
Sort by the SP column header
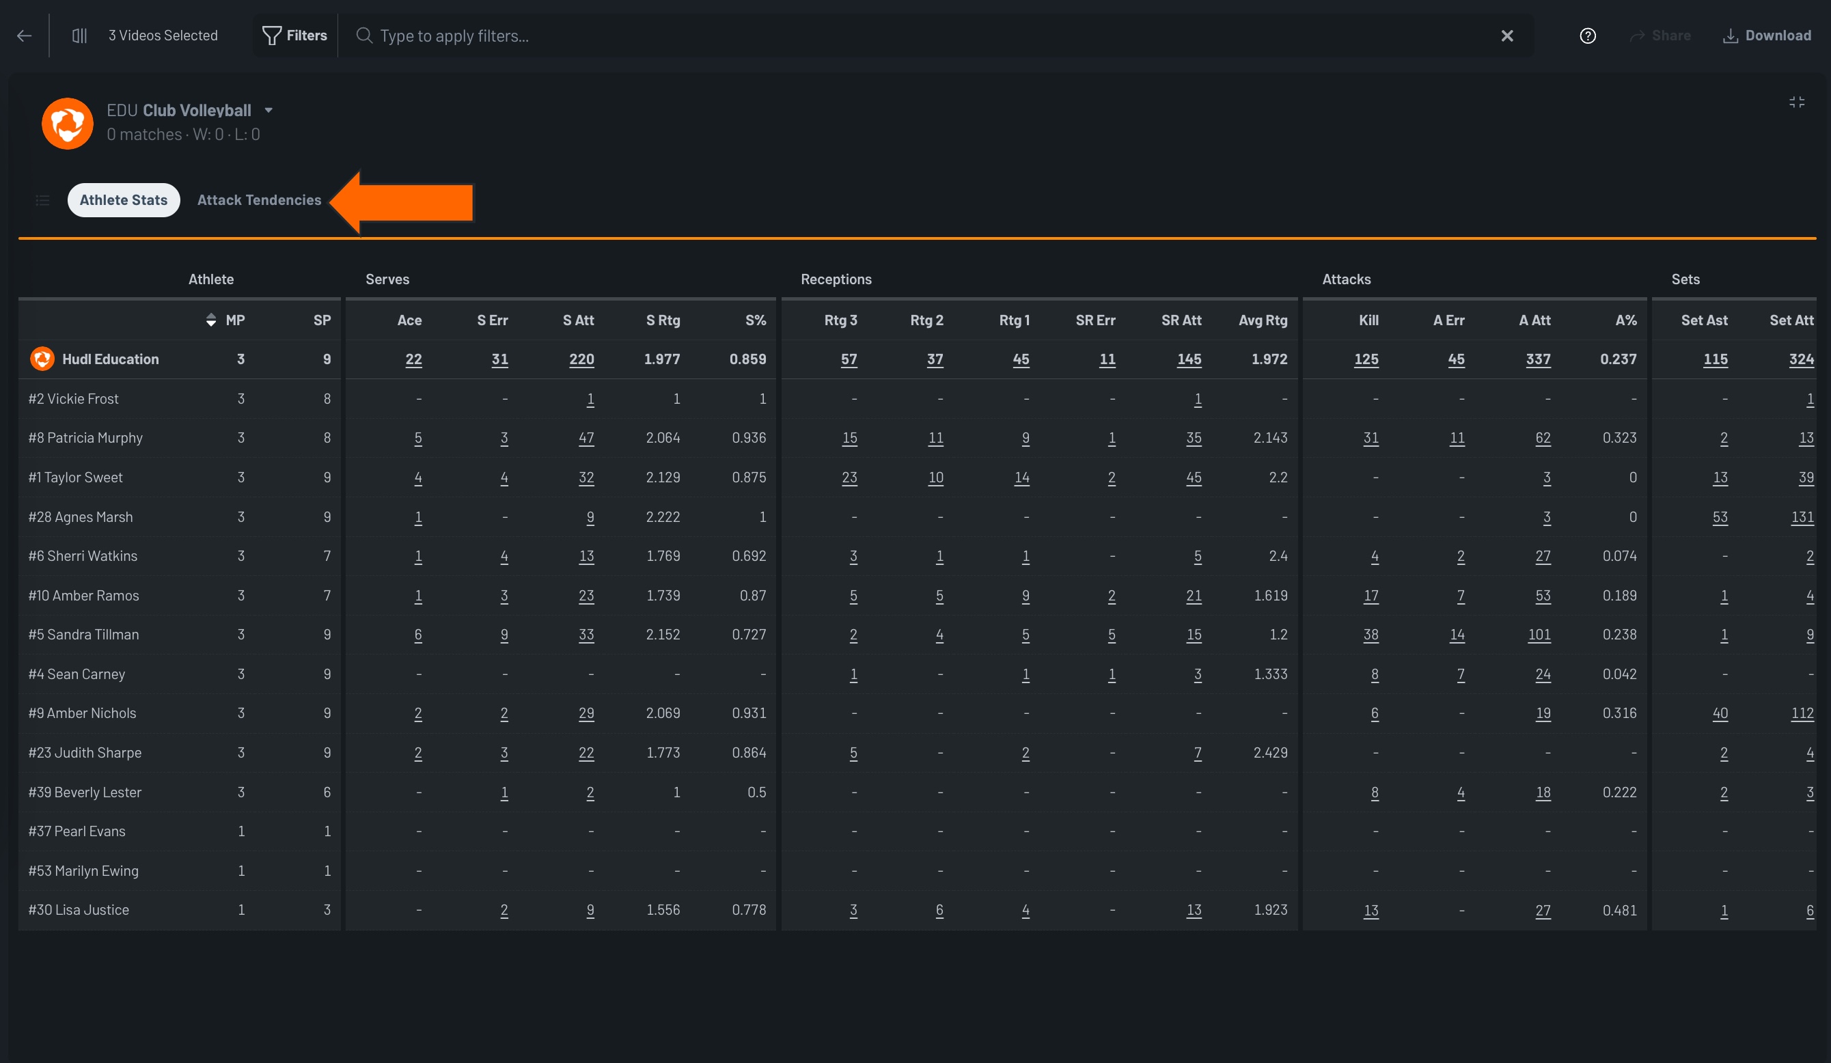point(322,320)
